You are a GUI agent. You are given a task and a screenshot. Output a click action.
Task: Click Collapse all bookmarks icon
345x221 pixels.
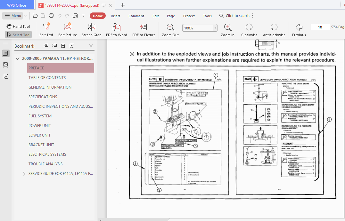(54, 46)
